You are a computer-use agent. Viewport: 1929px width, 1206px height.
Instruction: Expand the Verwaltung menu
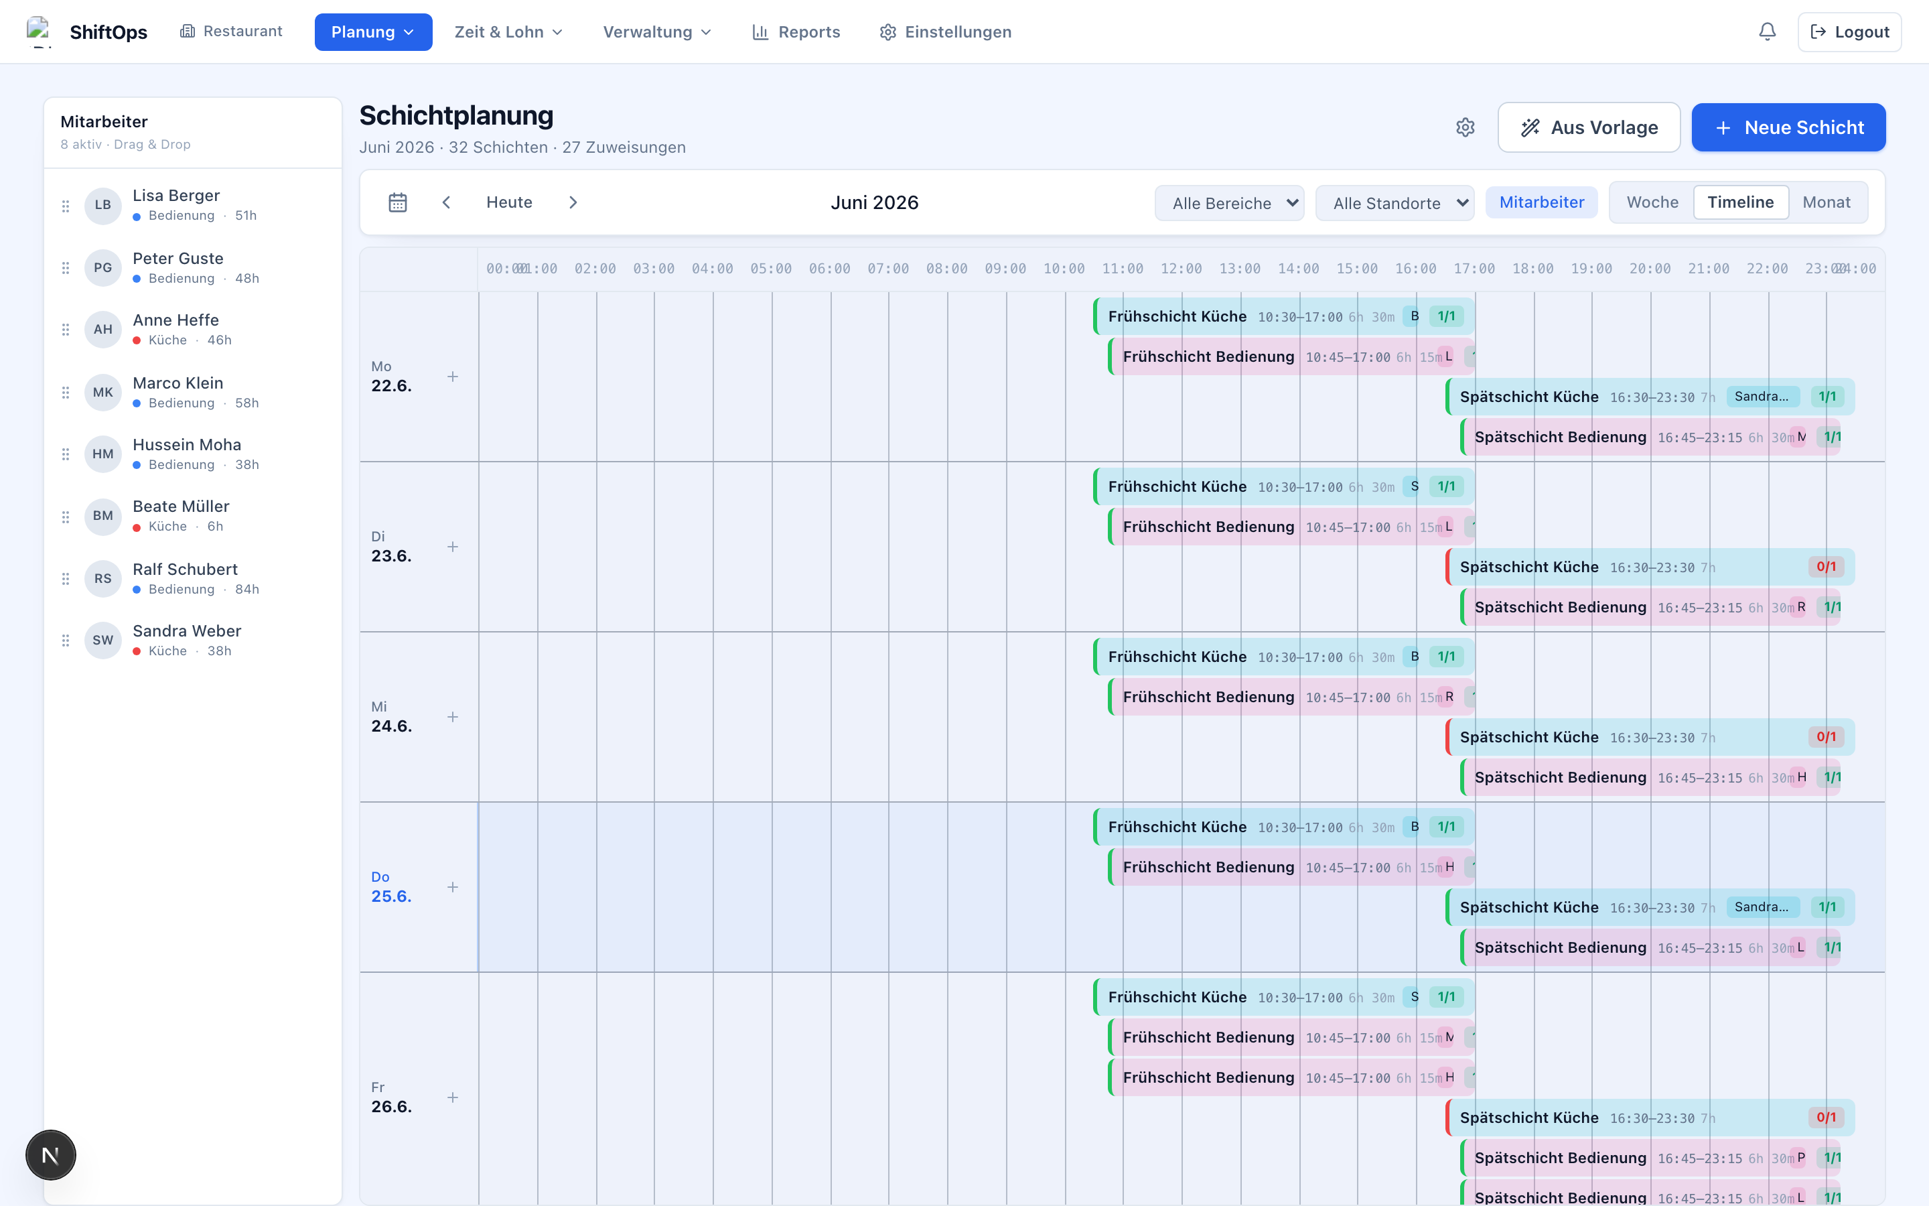[657, 32]
